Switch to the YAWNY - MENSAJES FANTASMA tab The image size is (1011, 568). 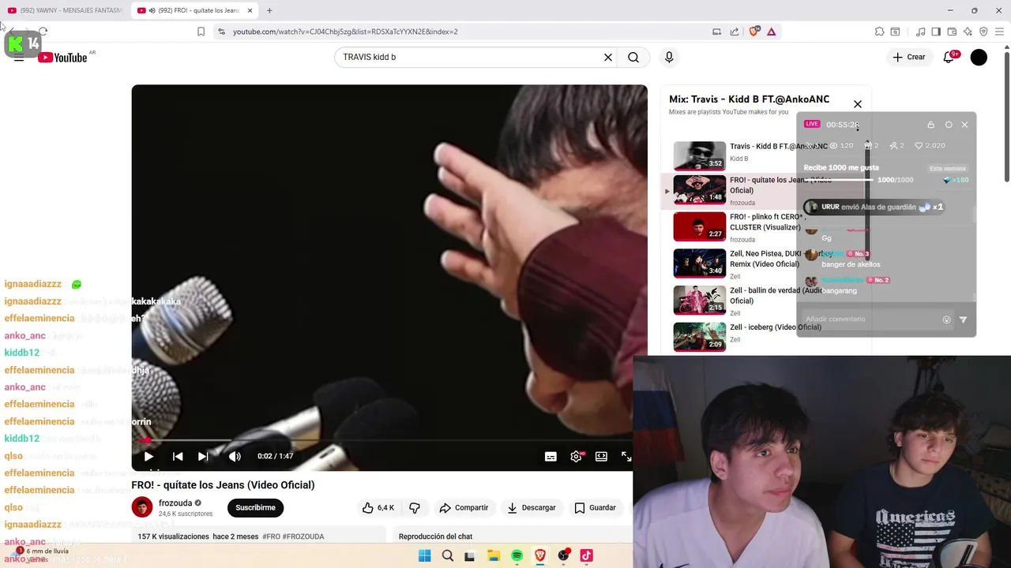(65, 10)
